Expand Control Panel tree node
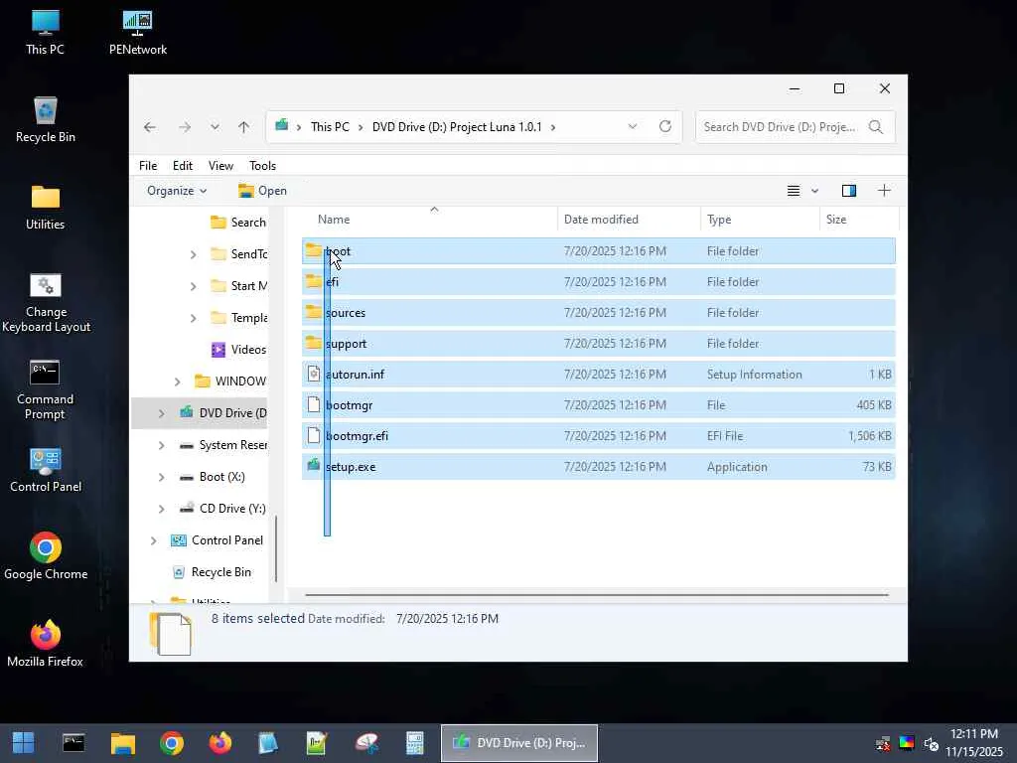Viewport: 1017px width, 763px height. point(154,540)
